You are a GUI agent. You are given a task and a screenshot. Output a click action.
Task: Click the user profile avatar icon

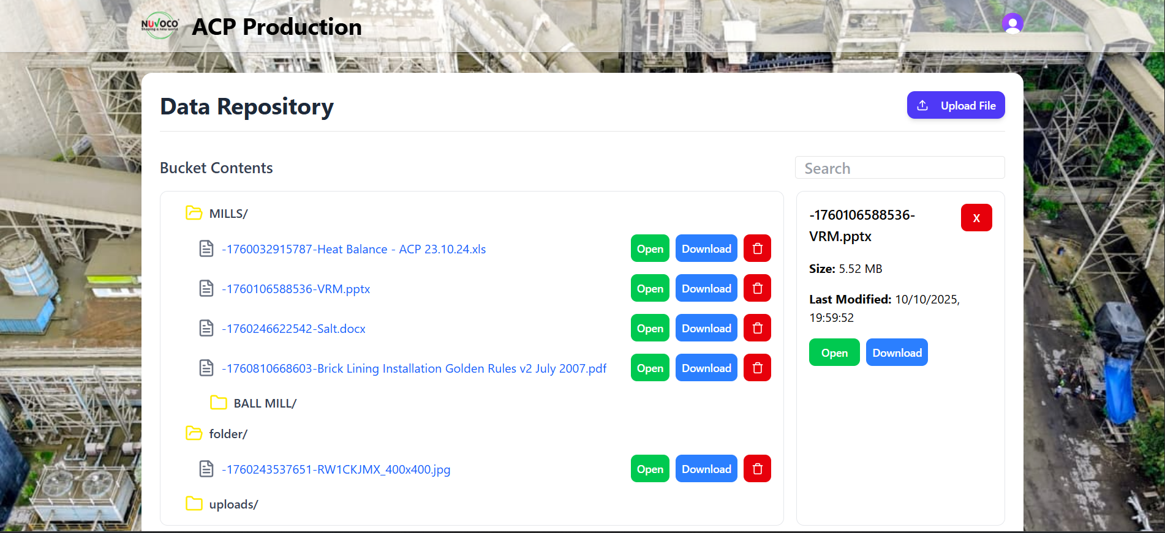(1012, 24)
